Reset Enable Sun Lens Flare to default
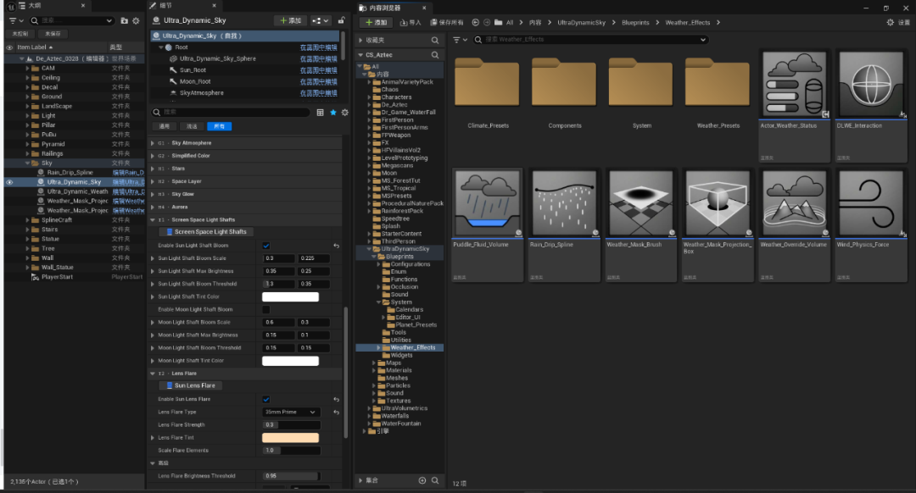 tap(337, 399)
